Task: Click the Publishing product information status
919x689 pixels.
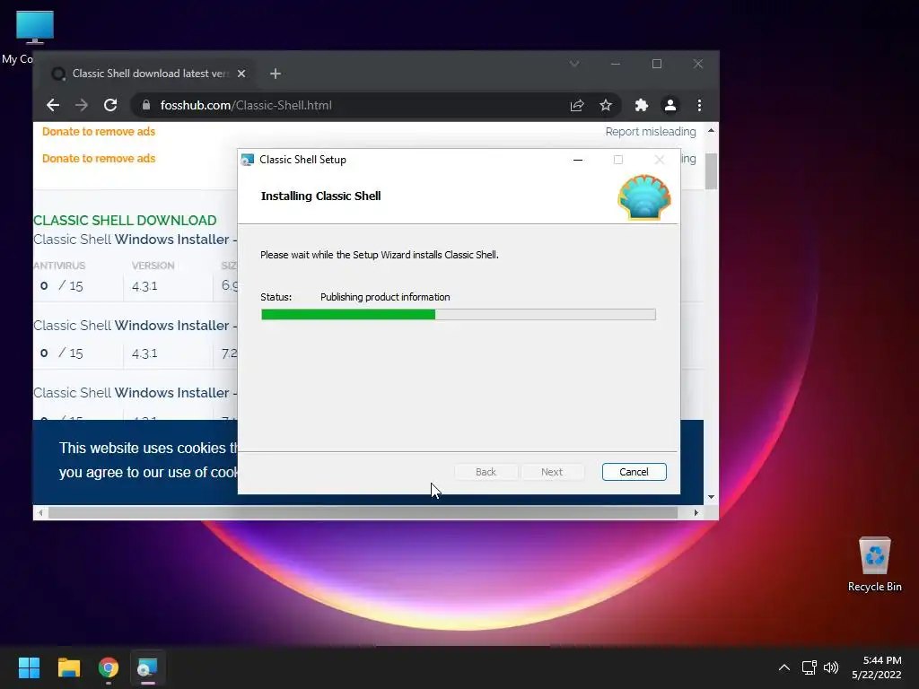Action: click(385, 297)
